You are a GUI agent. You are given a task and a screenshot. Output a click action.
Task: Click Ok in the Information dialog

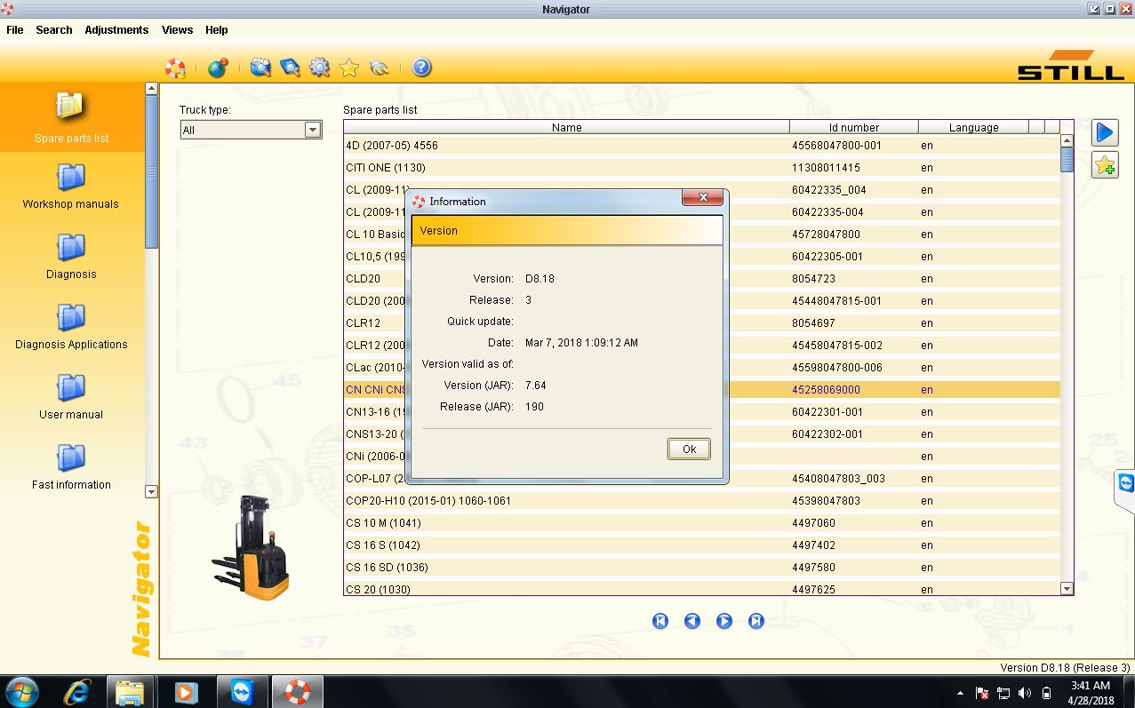click(689, 449)
